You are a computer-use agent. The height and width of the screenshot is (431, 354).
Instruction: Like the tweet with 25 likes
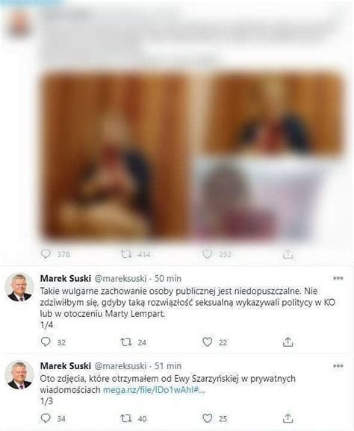click(208, 418)
